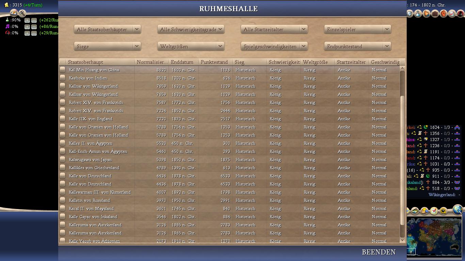Click the Enddatum column header
This screenshot has height=261, width=465.
pyautogui.click(x=183, y=62)
